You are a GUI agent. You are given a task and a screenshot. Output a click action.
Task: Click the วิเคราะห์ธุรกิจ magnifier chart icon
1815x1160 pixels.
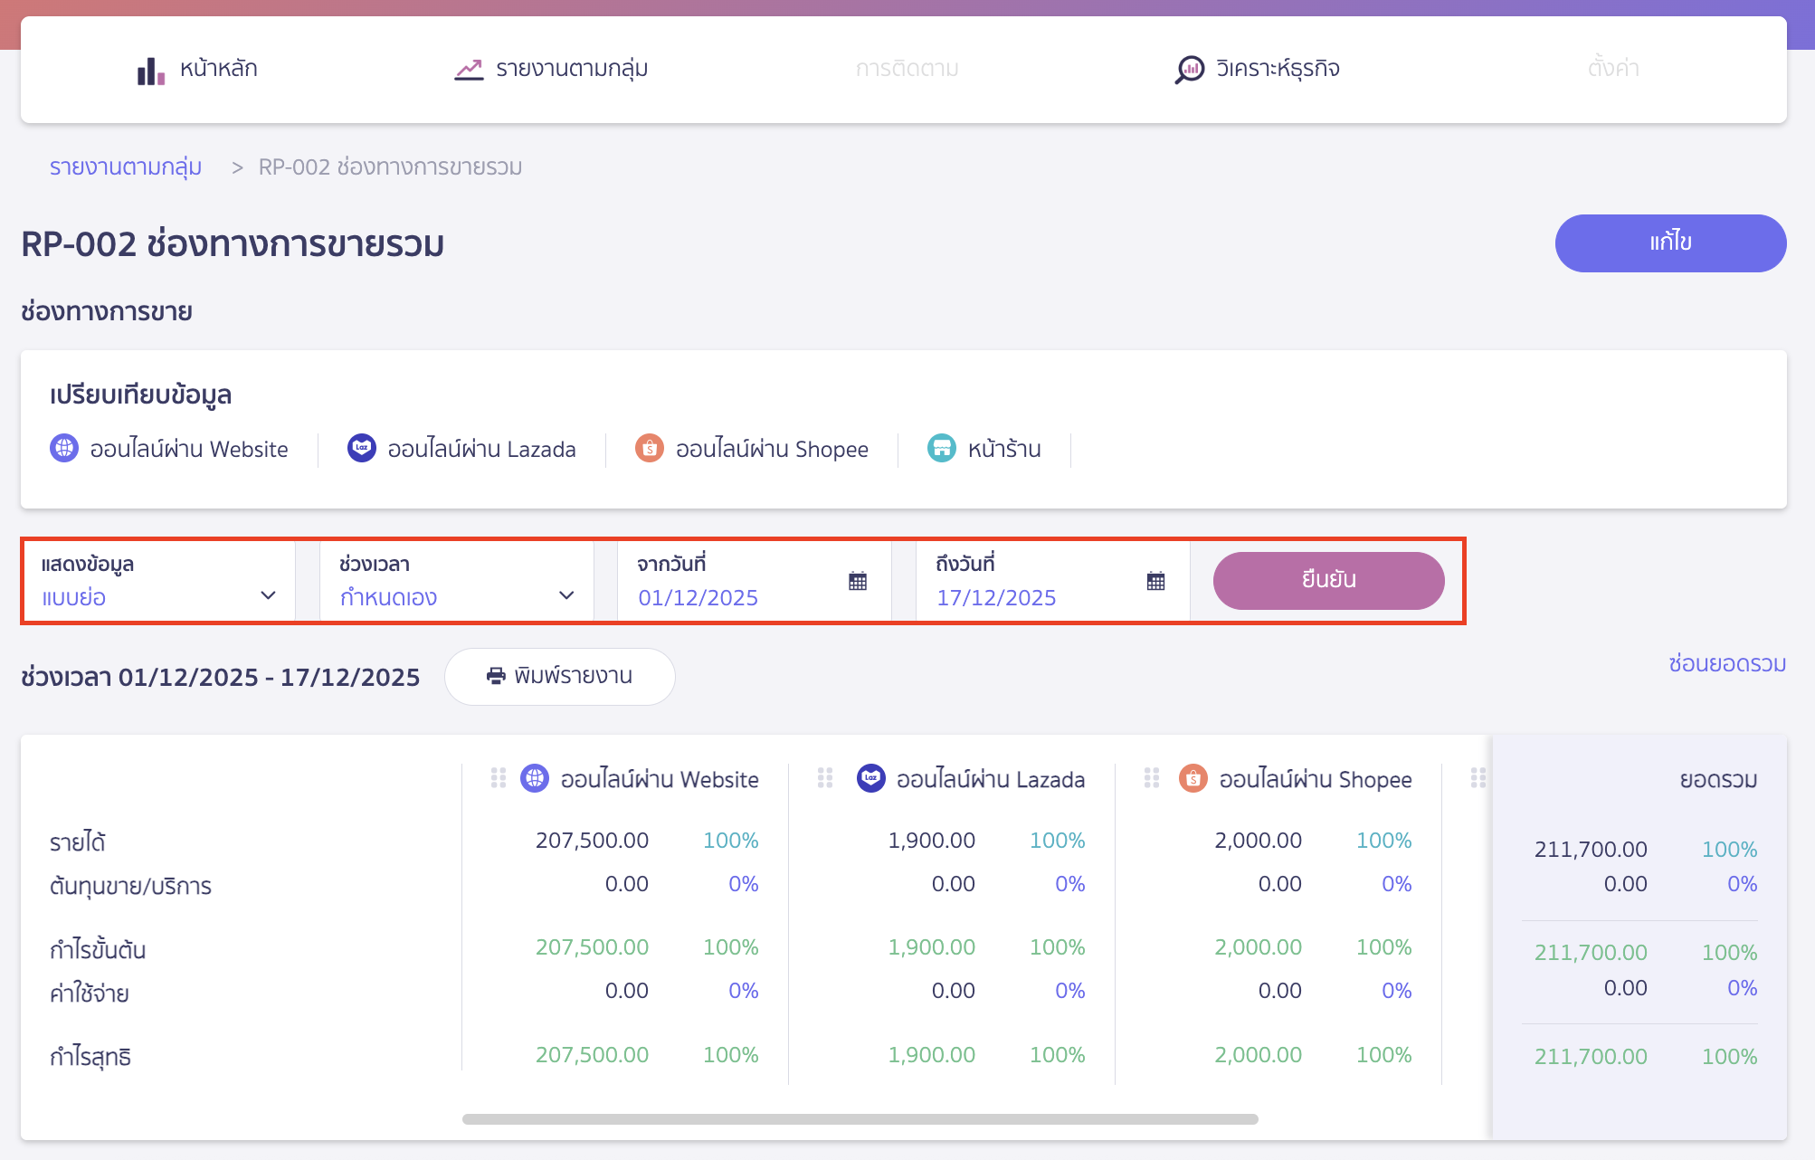[1189, 69]
